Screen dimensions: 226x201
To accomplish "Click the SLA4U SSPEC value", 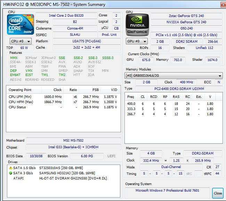I will (x=75, y=35).
